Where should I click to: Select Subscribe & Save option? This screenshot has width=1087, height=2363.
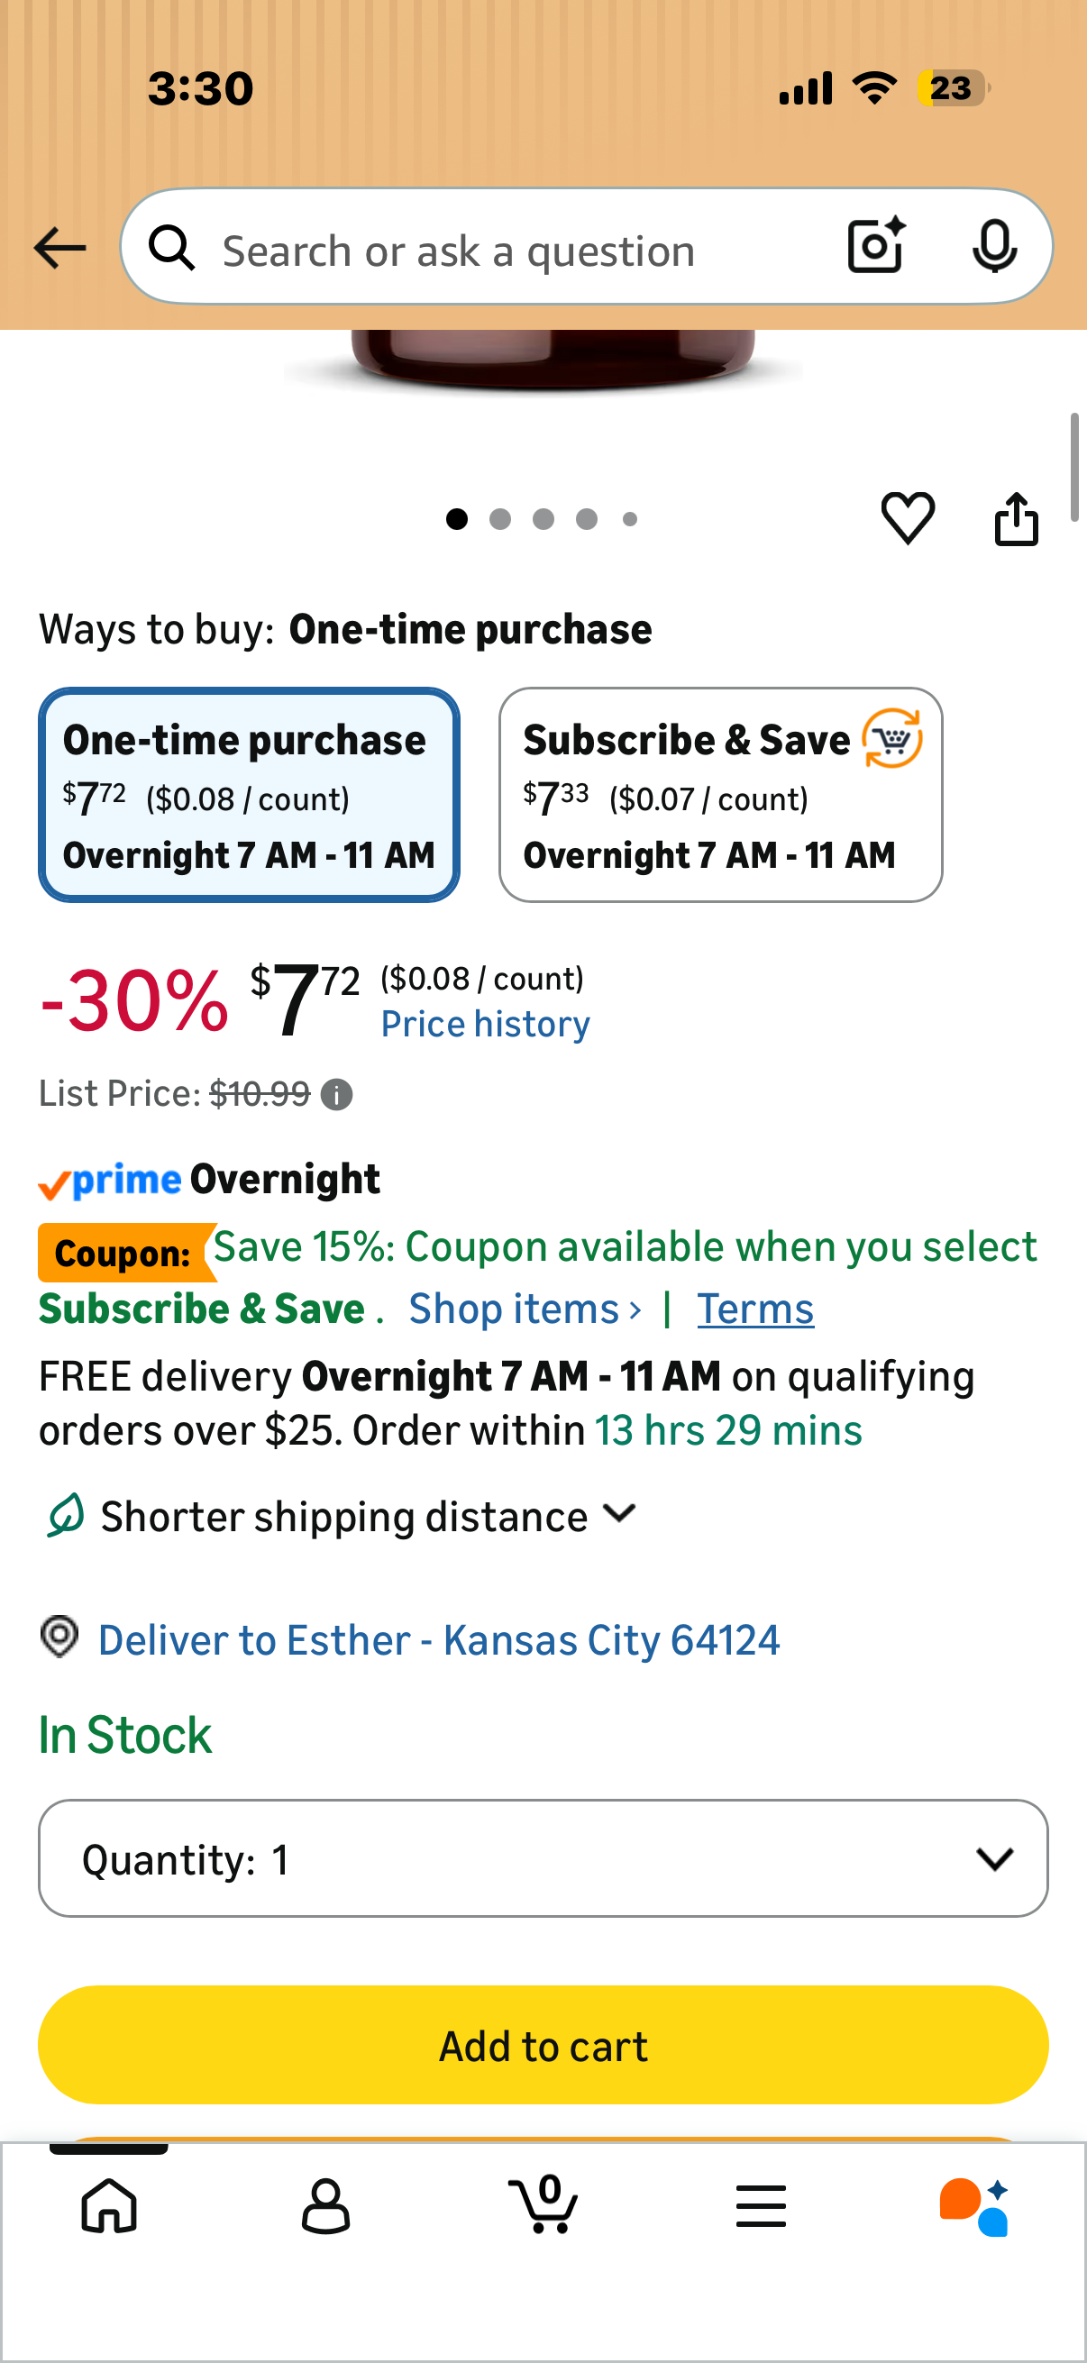[720, 794]
